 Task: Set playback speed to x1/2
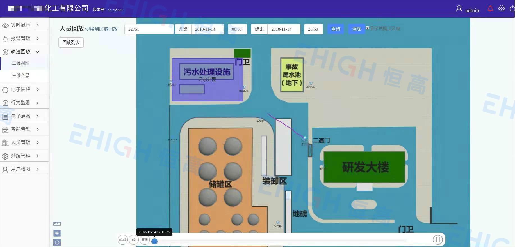122,240
